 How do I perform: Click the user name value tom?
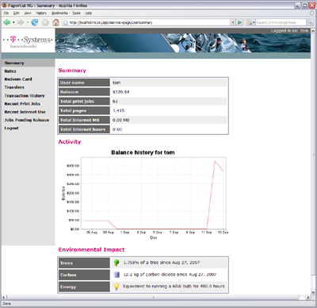(x=116, y=83)
